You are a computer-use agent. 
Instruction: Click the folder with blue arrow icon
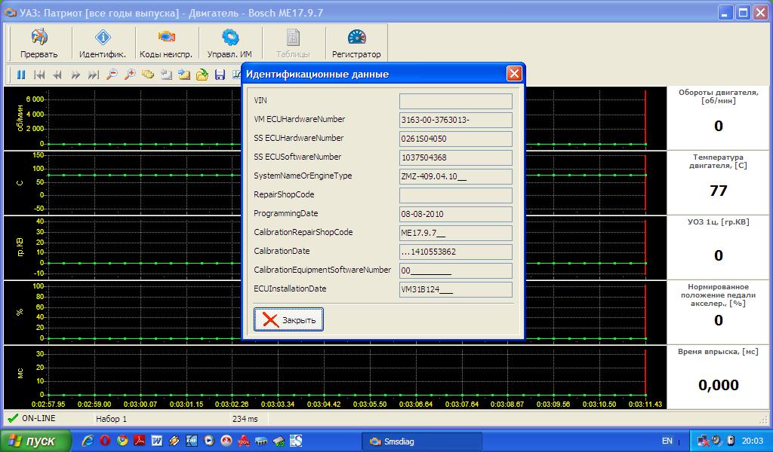pyautogui.click(x=184, y=75)
